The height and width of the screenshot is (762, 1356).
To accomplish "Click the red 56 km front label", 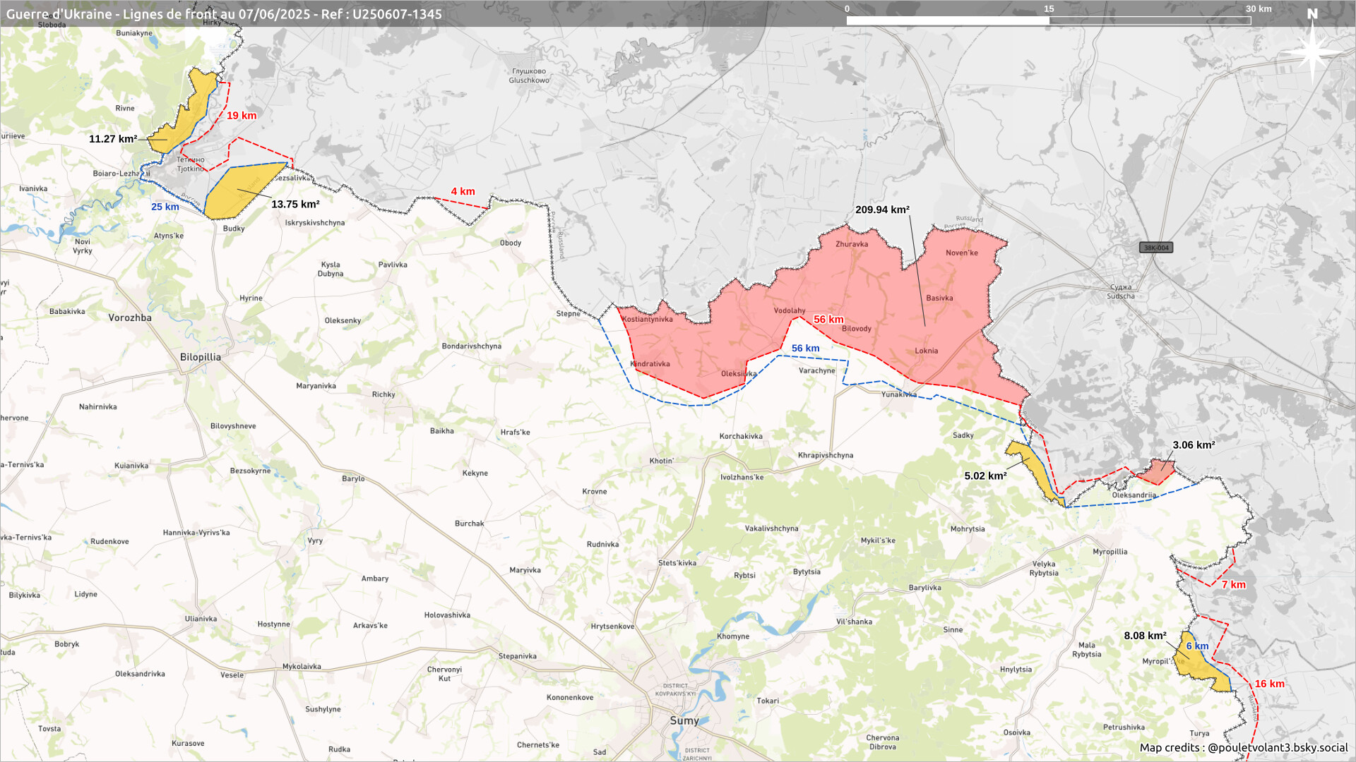I will tap(828, 320).
